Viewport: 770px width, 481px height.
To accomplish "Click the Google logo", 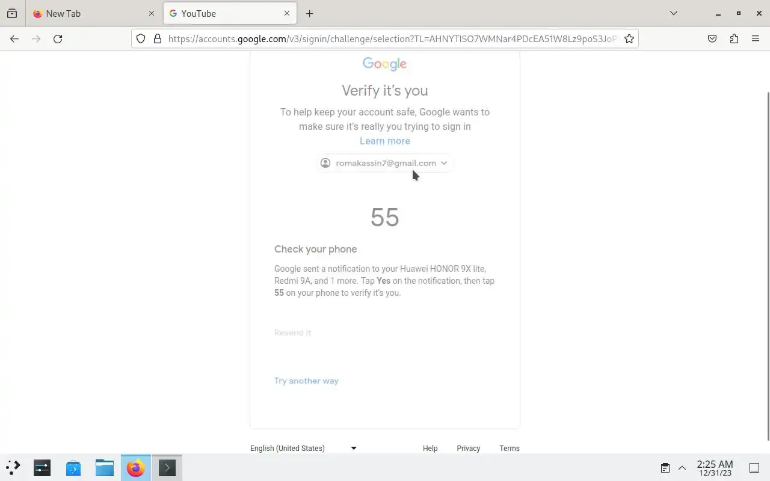I will tap(385, 64).
